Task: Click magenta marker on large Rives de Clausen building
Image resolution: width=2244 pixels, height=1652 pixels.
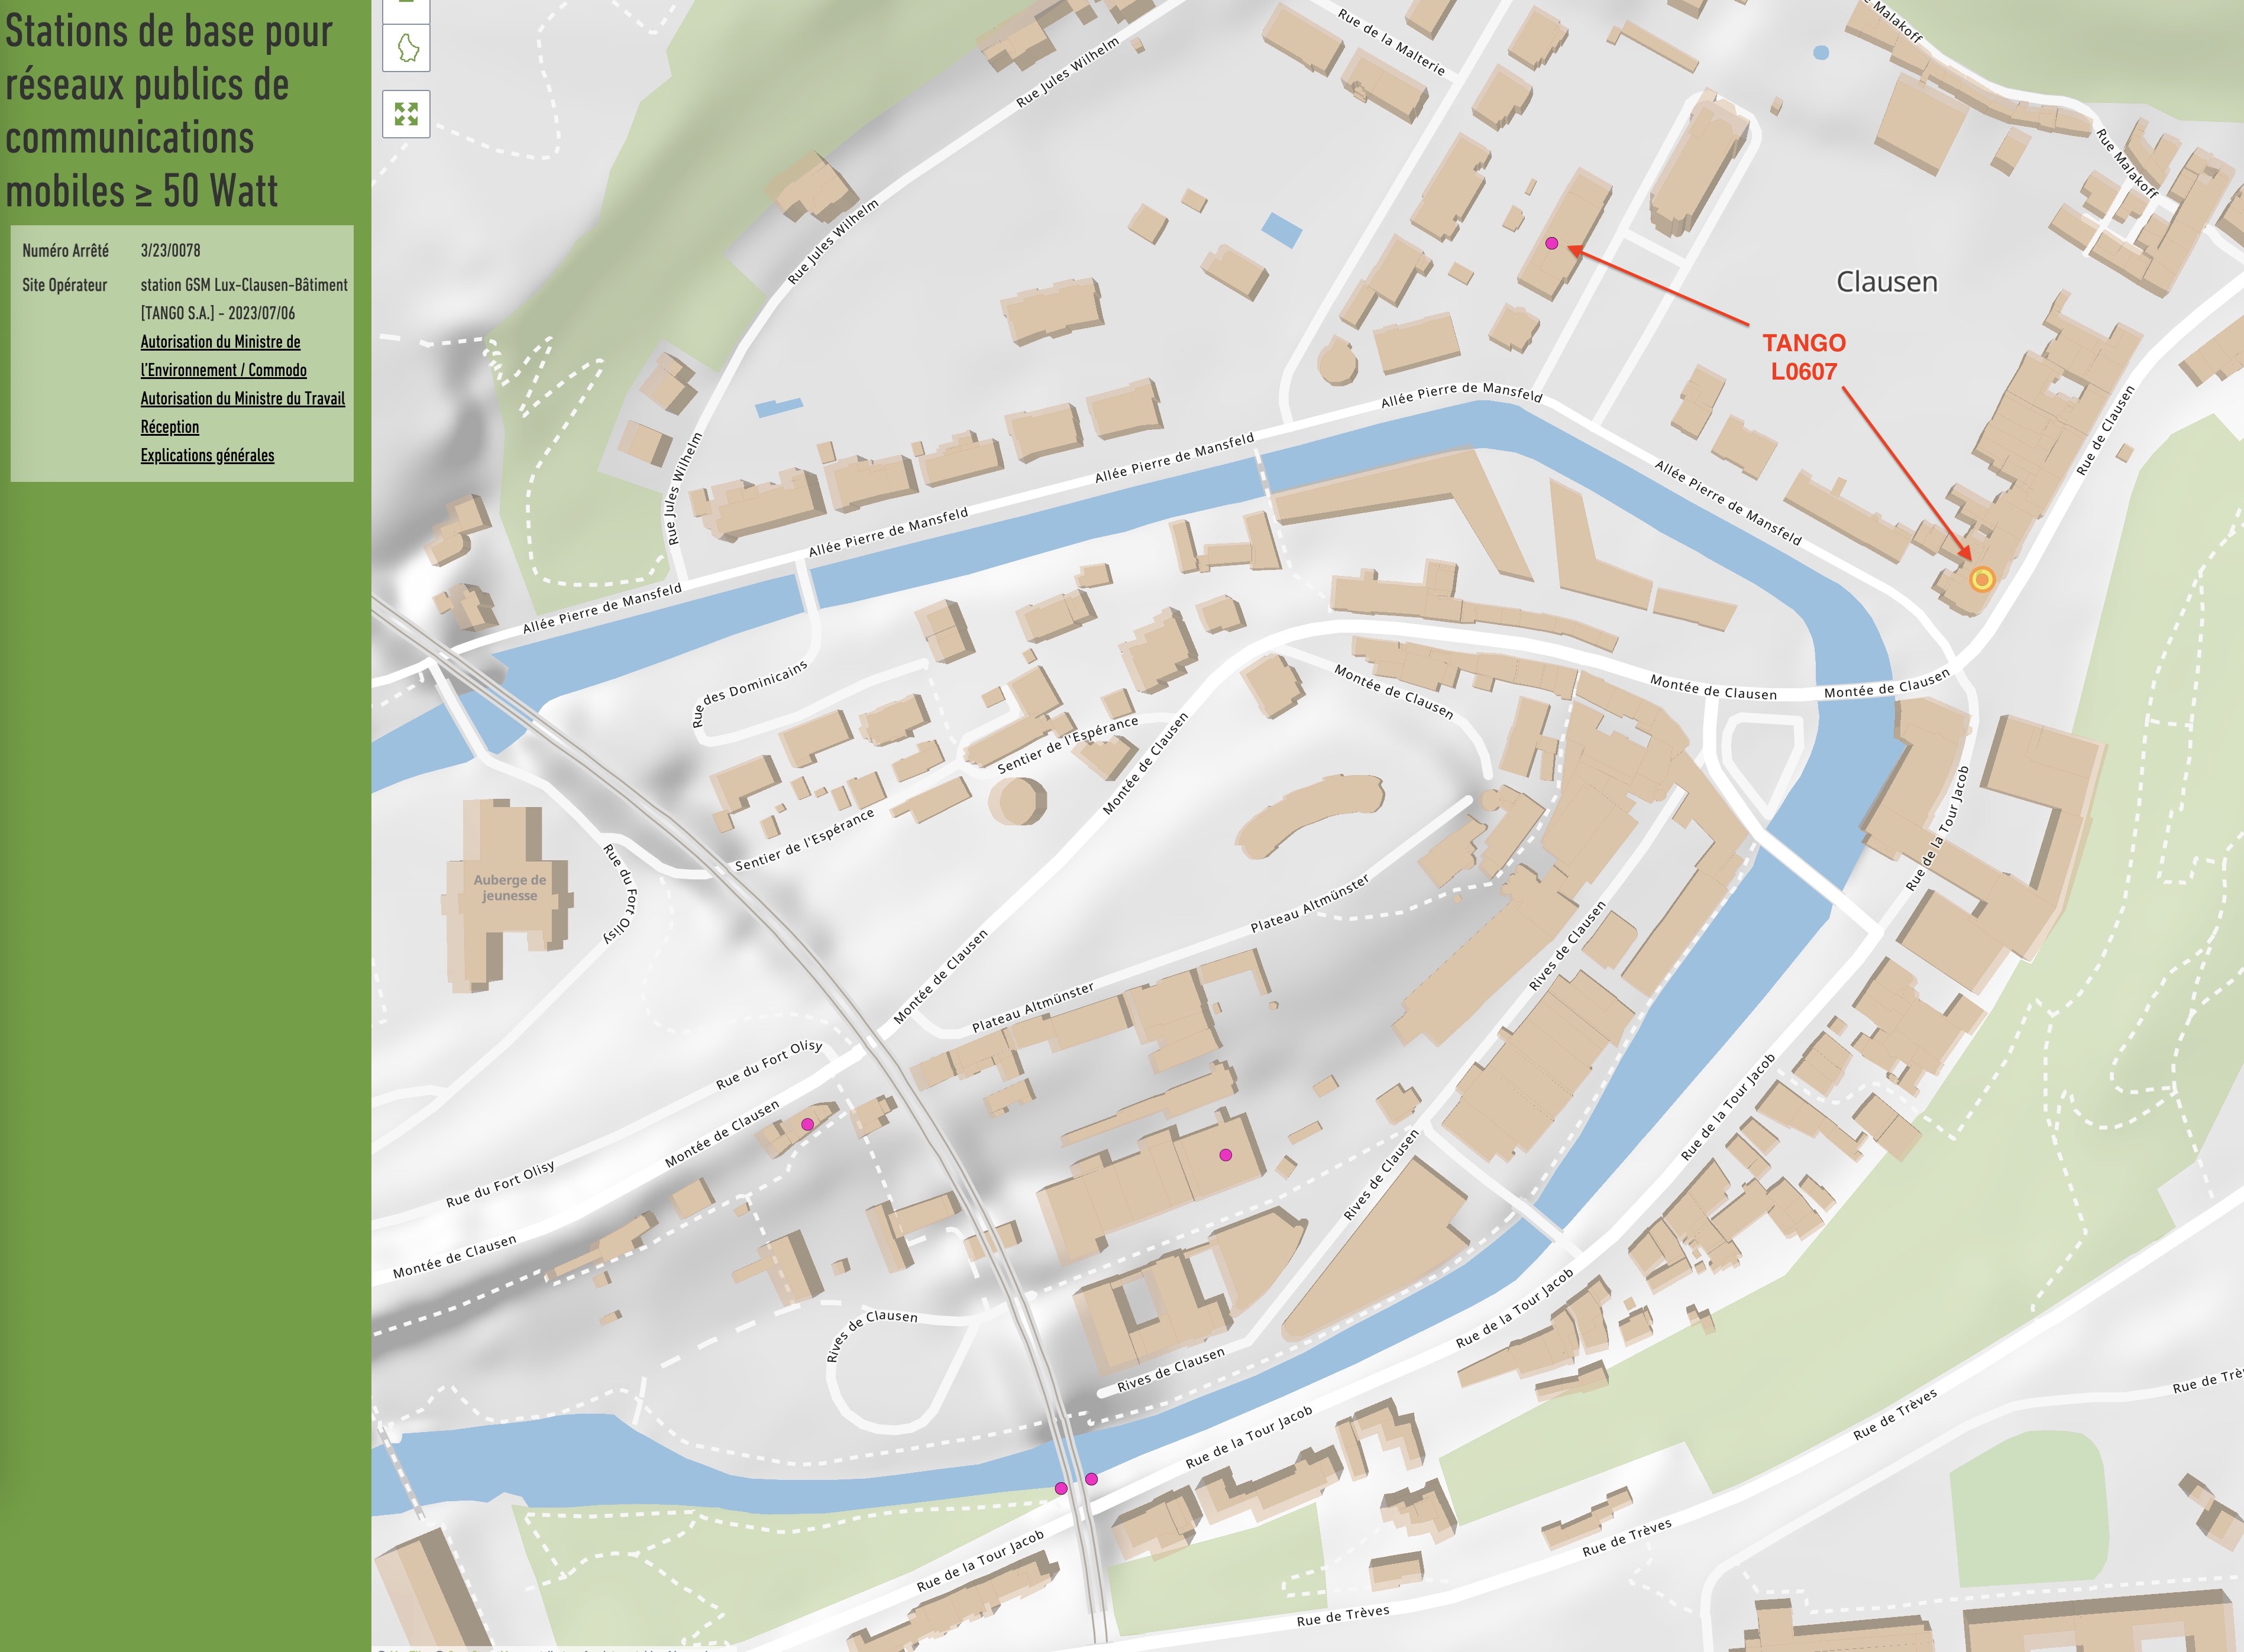Action: [1226, 1155]
